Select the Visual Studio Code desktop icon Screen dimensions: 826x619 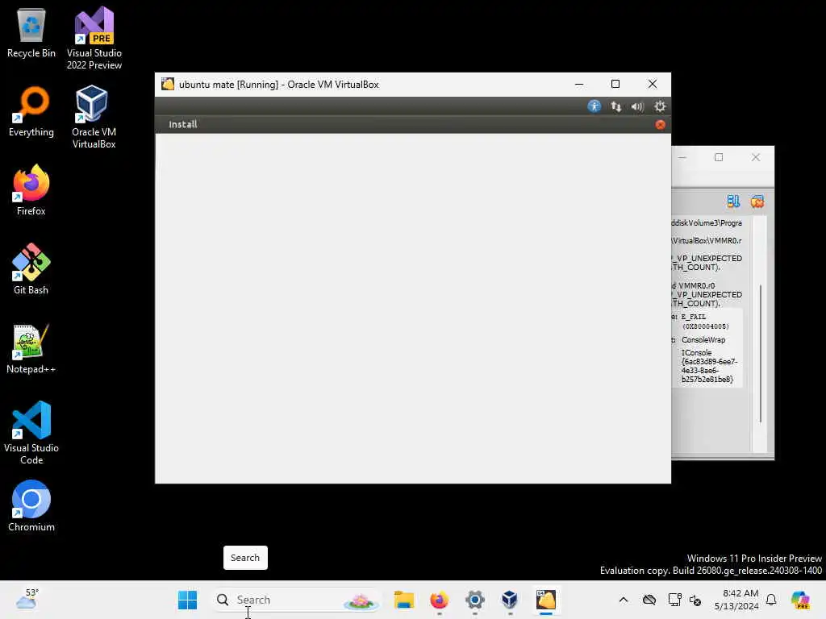pos(31,433)
